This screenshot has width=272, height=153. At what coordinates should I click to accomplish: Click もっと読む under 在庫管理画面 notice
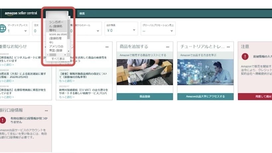click(7, 97)
